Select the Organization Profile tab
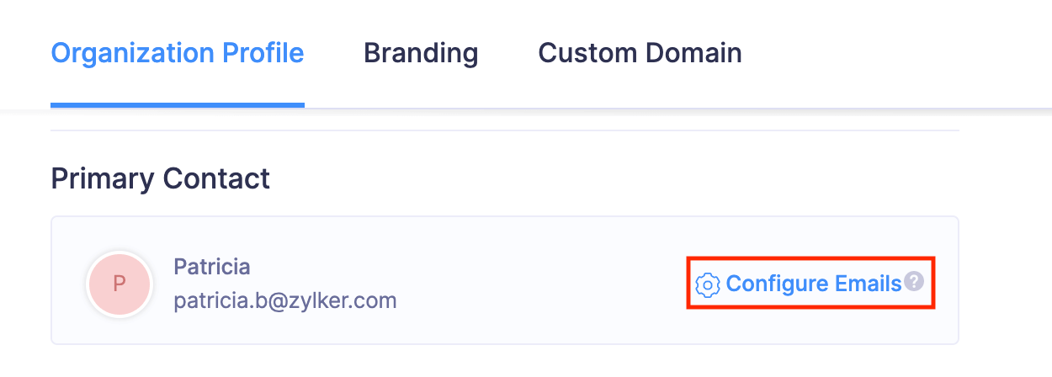1052x377 pixels. (178, 53)
